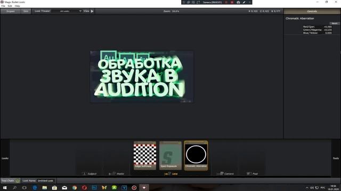Open the taskbar clock and date
This screenshot has width=341, height=191.
pyautogui.click(x=333, y=187)
